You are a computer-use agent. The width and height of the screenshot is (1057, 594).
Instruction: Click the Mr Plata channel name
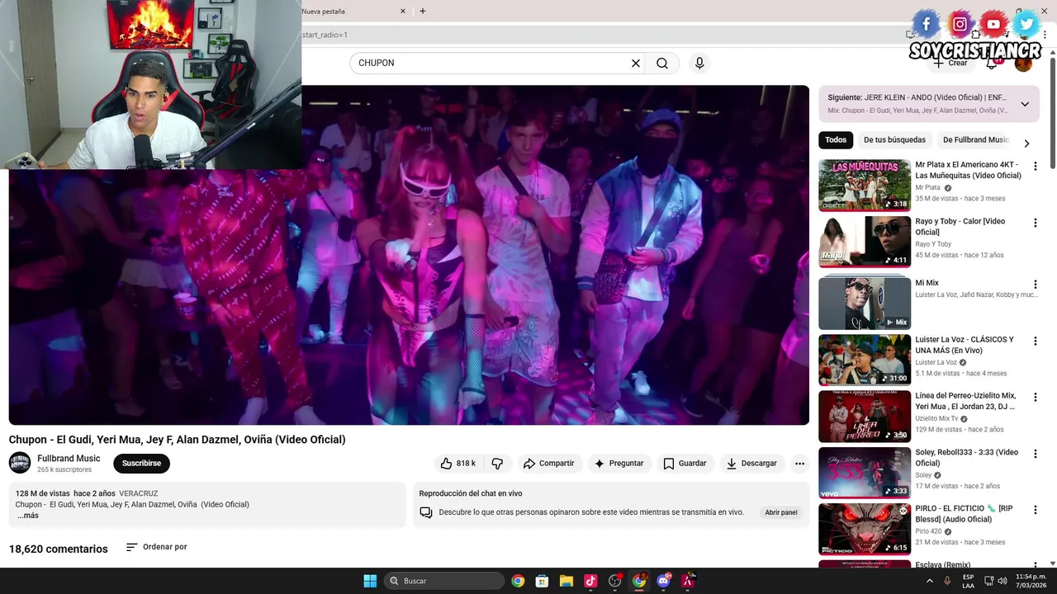click(x=927, y=188)
